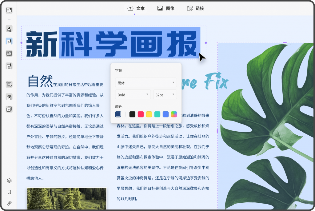This screenshot has width=315, height=211.
Task: Select the current dark blue color swatch
Action: (118, 114)
